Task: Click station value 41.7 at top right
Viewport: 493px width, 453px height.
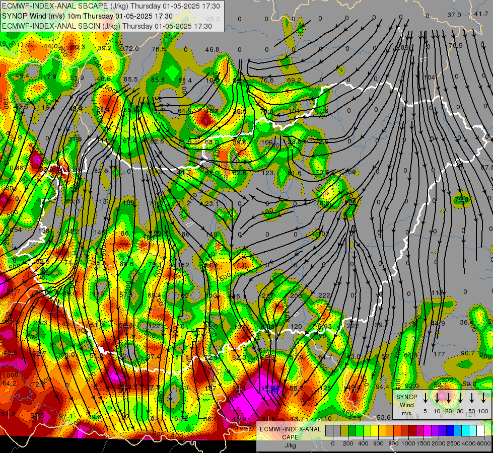Action: [x=481, y=14]
